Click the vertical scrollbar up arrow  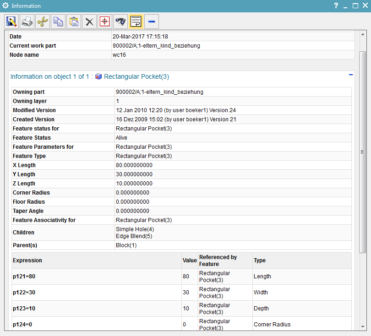tap(363, 34)
